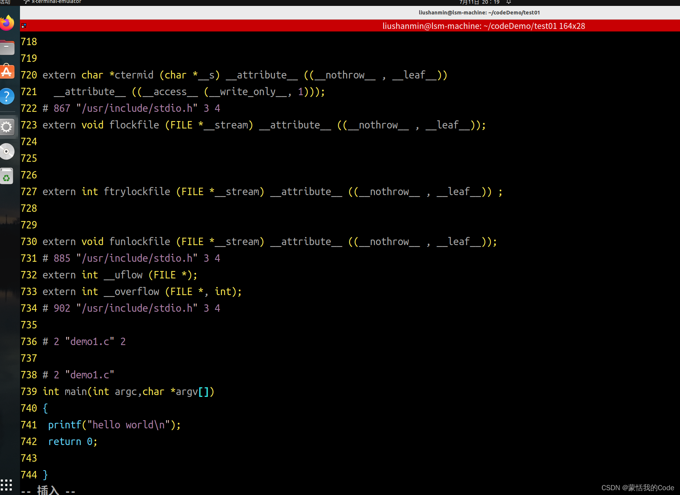The image size is (680, 495).
Task: Click opening brace on line 740
Action: [46, 408]
